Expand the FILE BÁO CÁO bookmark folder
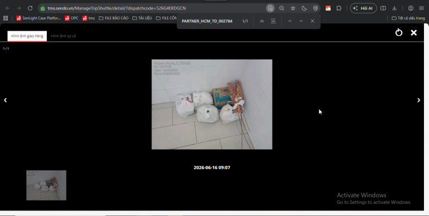The image size is (429, 216). pos(113,18)
